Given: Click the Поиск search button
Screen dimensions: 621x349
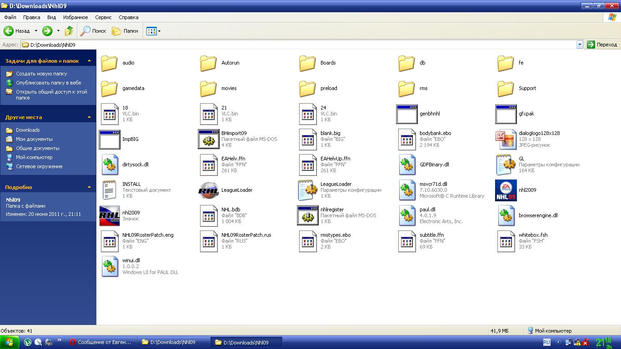Looking at the screenshot, I should pos(93,31).
